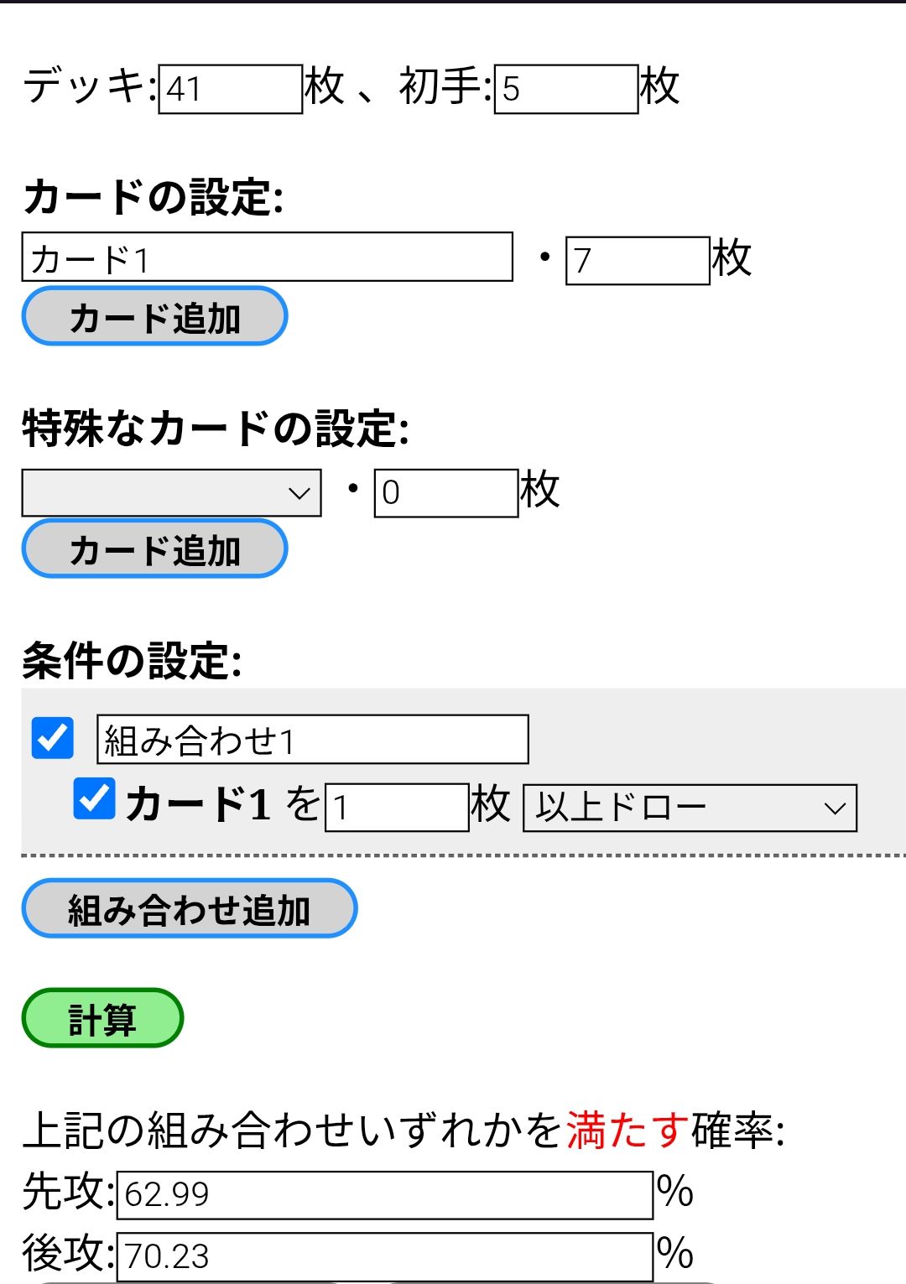Image resolution: width=906 pixels, height=1284 pixels.
Task: Click カード追加 under 特殊なカードの設定
Action: click(154, 548)
